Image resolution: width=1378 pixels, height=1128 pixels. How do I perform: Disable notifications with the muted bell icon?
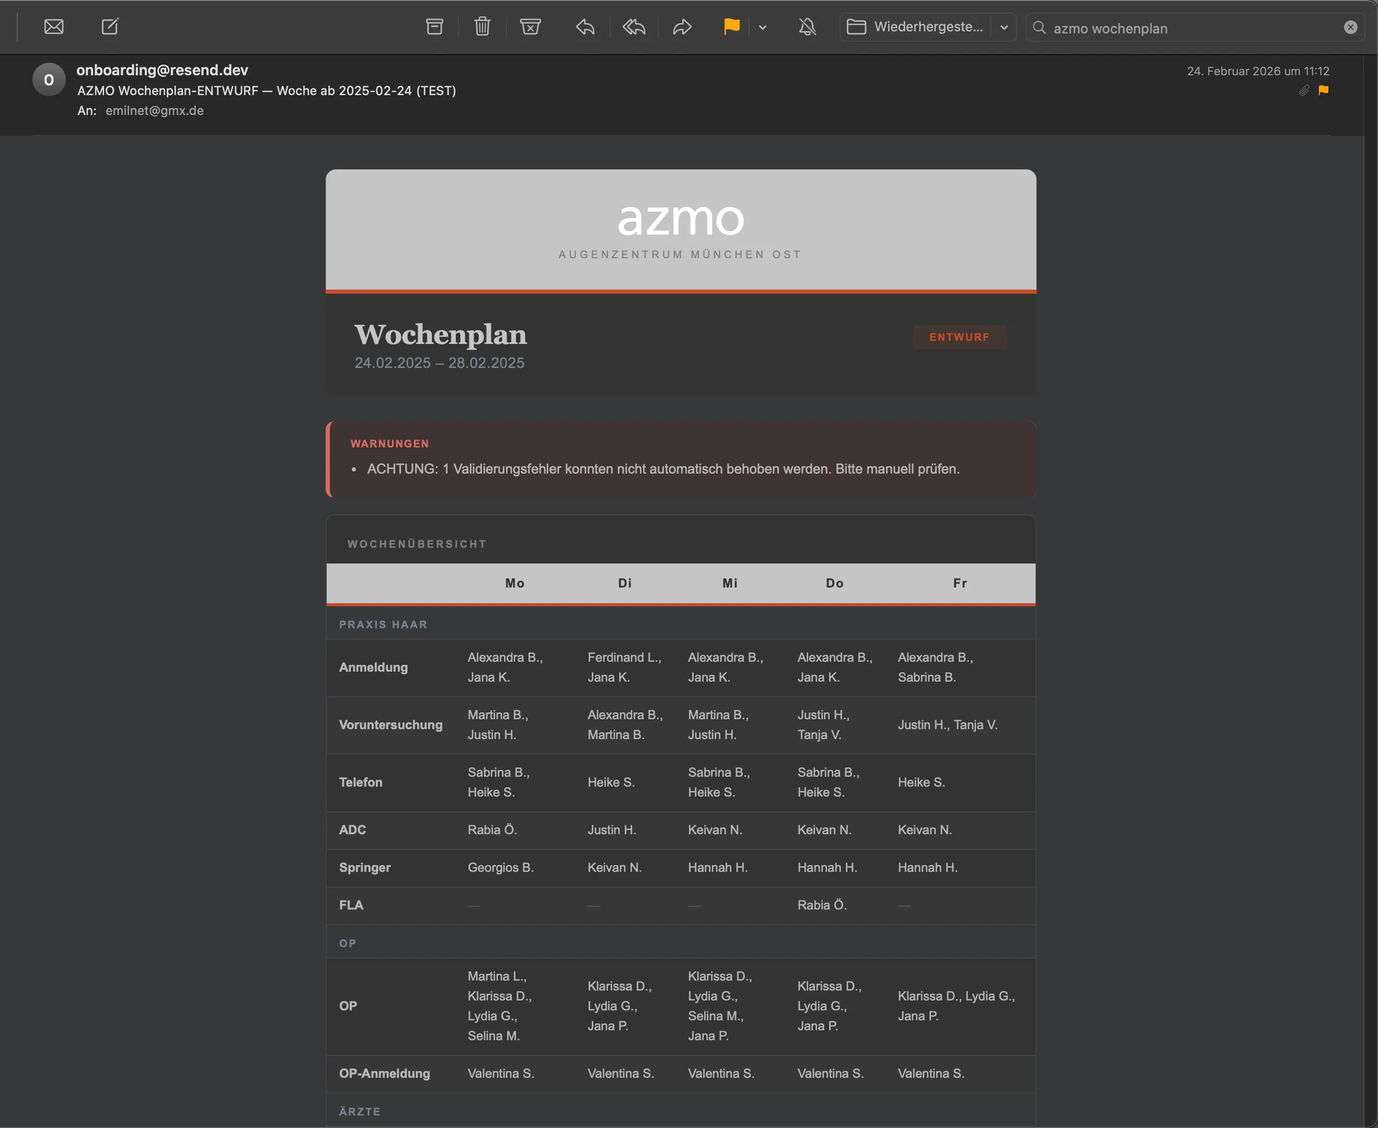pyautogui.click(x=807, y=27)
